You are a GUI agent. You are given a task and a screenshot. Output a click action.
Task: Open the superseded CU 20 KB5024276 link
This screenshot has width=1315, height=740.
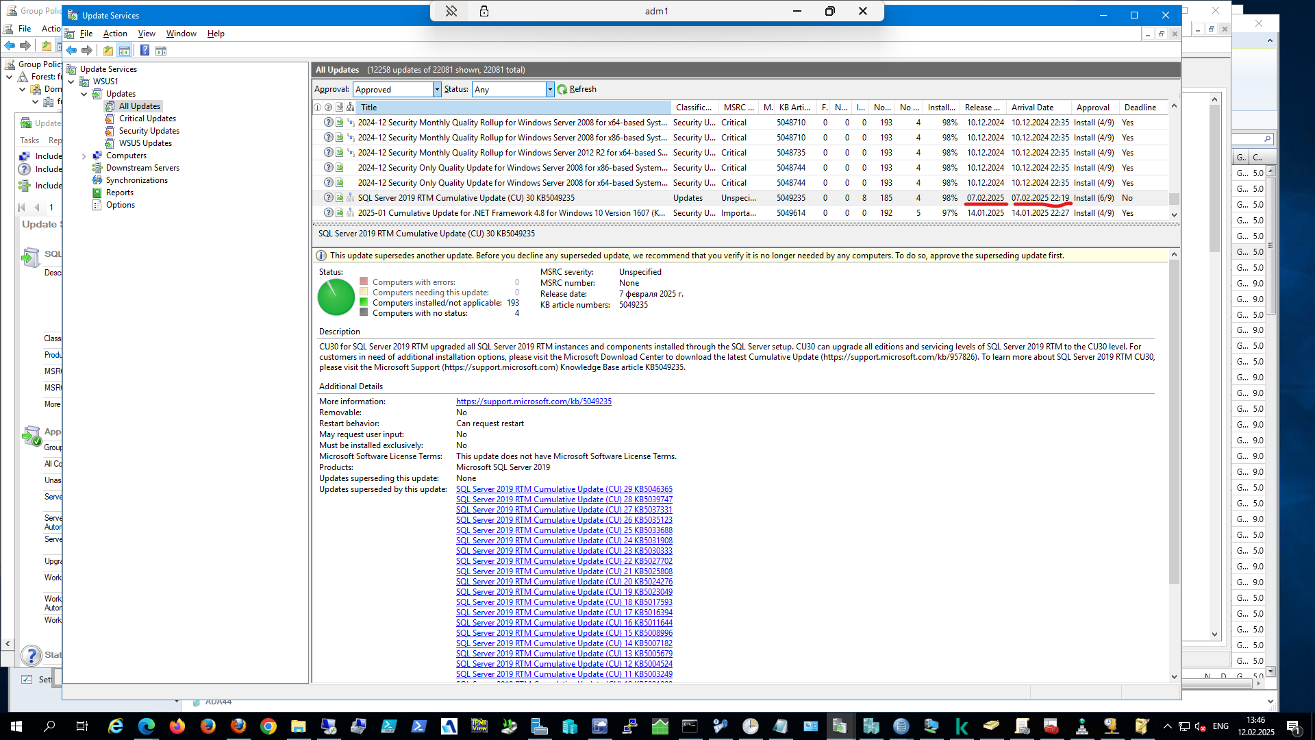[x=564, y=582]
